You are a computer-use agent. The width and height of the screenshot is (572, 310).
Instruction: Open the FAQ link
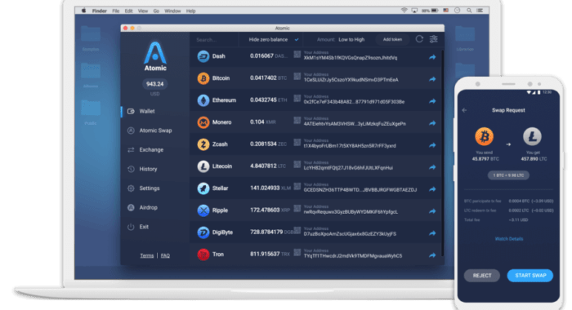point(165,255)
